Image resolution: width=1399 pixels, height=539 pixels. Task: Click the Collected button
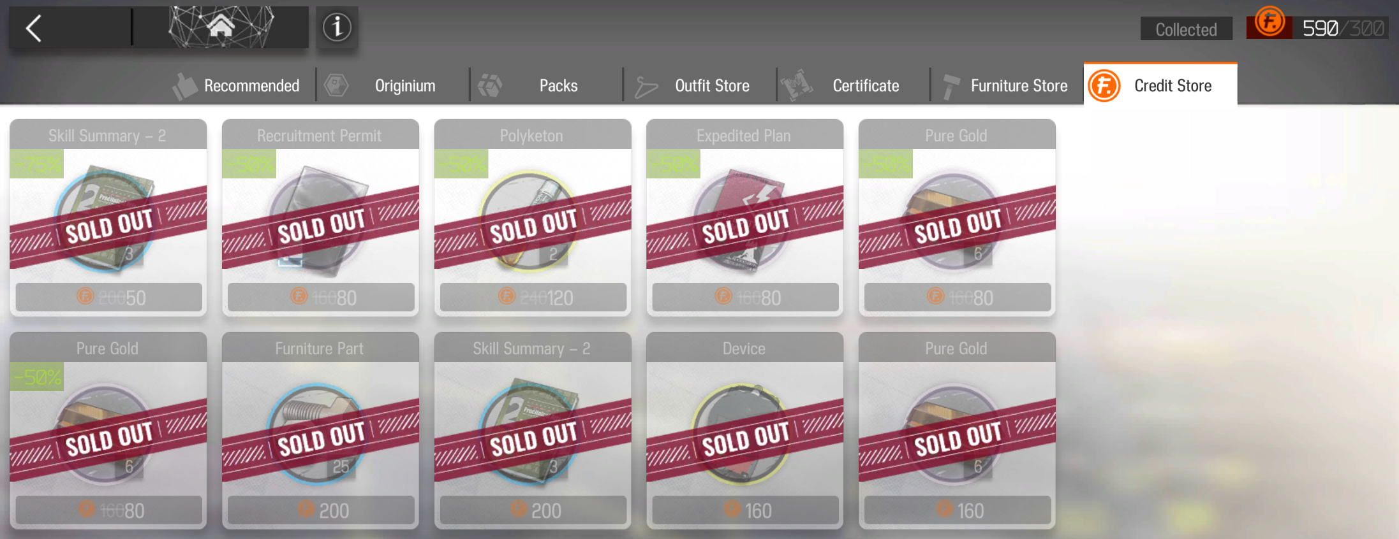[1186, 29]
